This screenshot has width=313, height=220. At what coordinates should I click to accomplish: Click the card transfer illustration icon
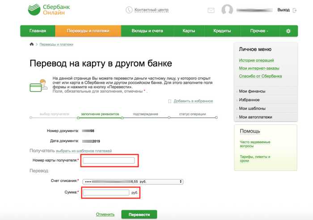coord(39,85)
